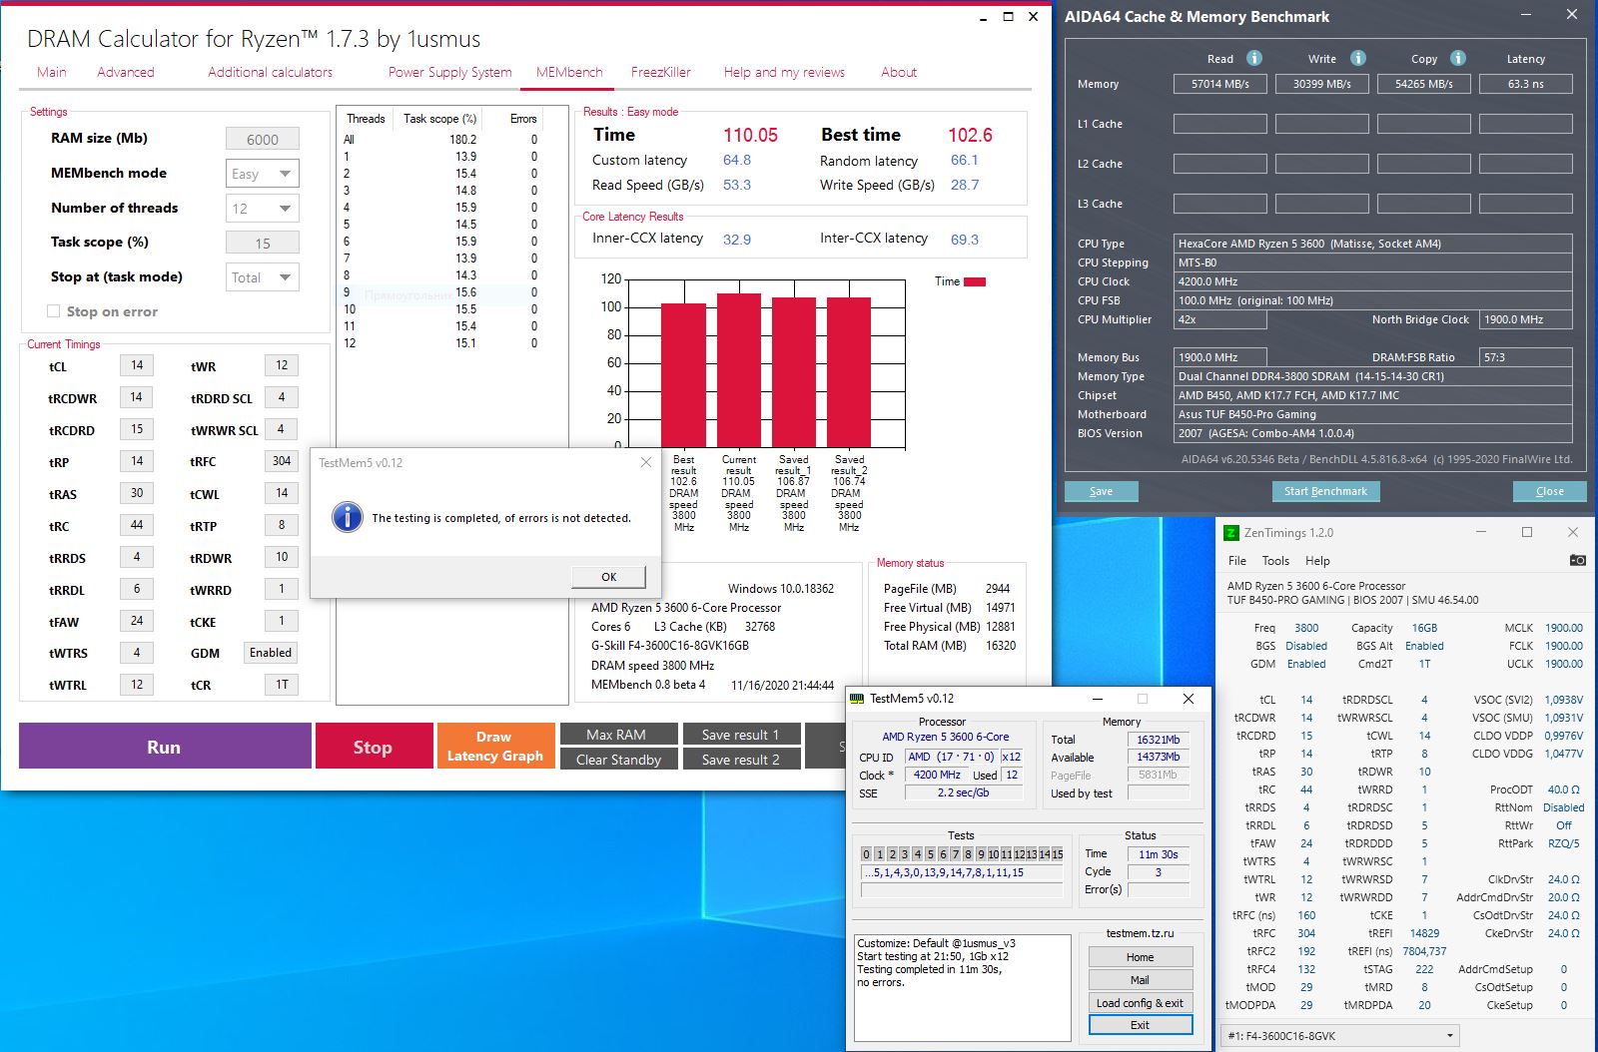The width and height of the screenshot is (1598, 1052).
Task: Switch to the Advanced tab
Action: 126,72
